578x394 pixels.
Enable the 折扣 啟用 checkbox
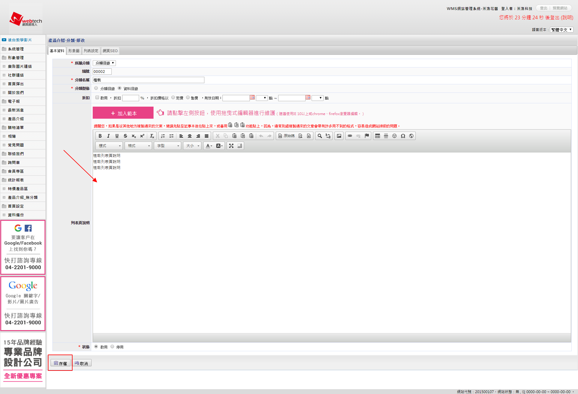pos(97,98)
